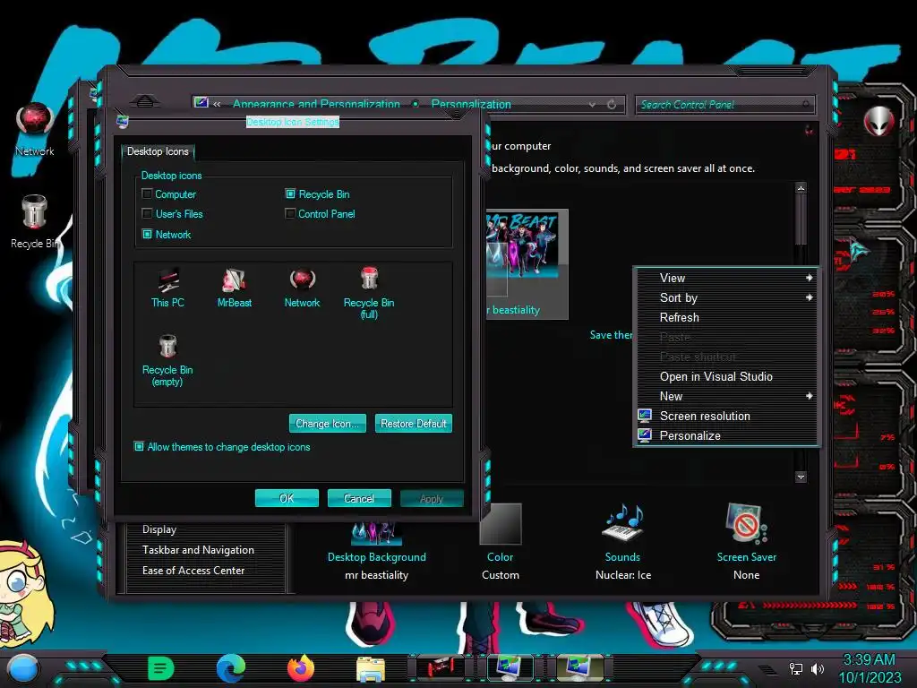This screenshot has height=688, width=917.
Task: Click the Change Icon... button
Action: click(328, 423)
